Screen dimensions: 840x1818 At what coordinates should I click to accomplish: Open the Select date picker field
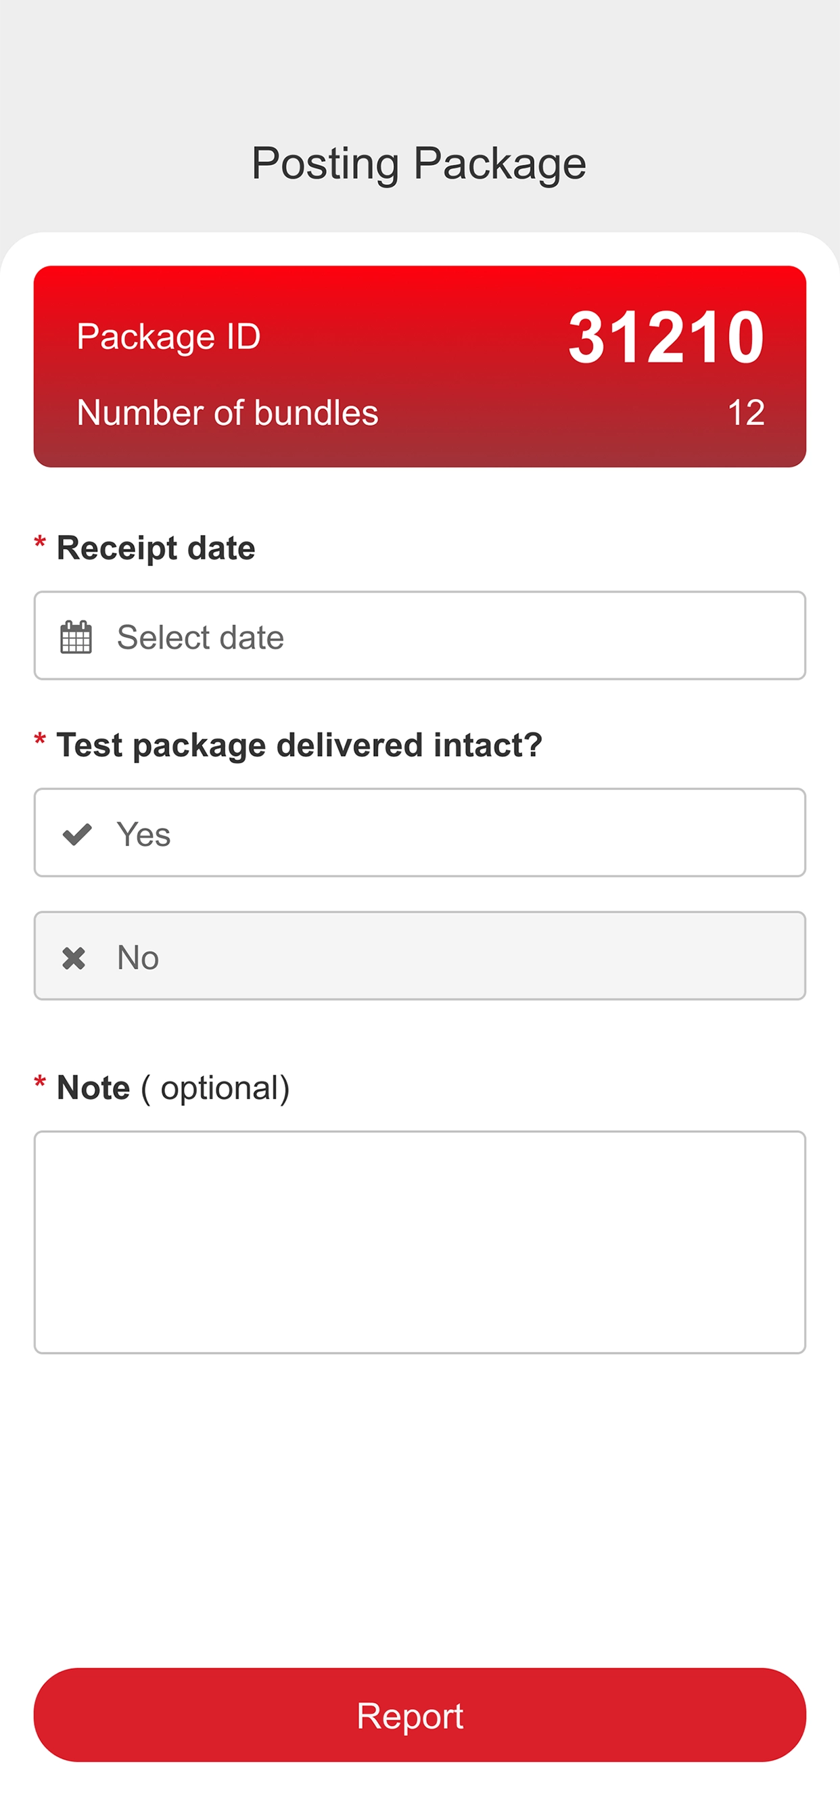420,635
